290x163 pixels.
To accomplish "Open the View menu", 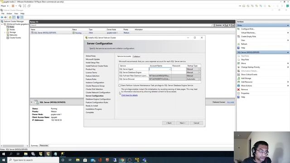I will click(x=16, y=14).
